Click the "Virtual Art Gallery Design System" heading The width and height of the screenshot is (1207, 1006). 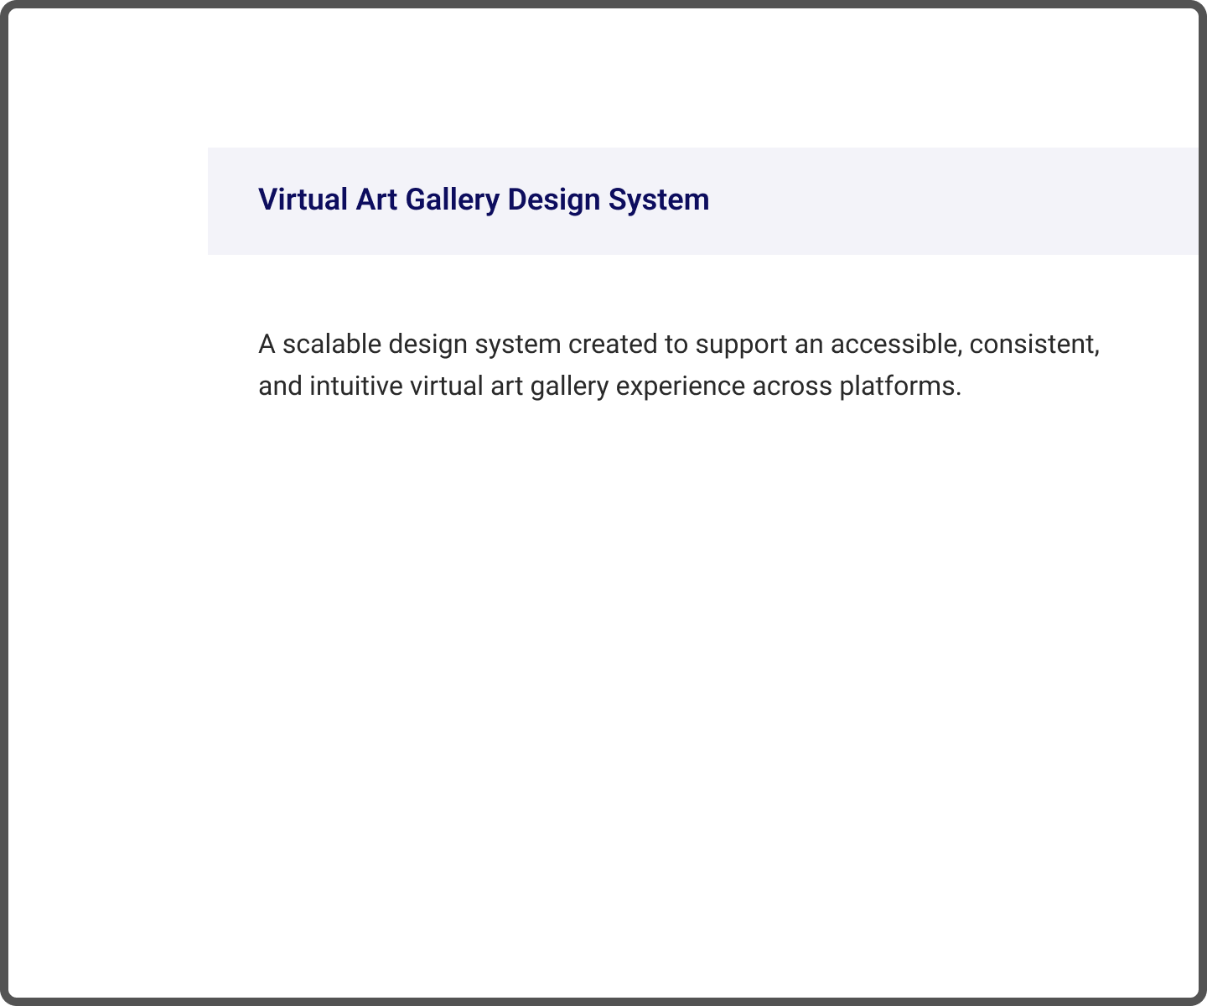483,200
